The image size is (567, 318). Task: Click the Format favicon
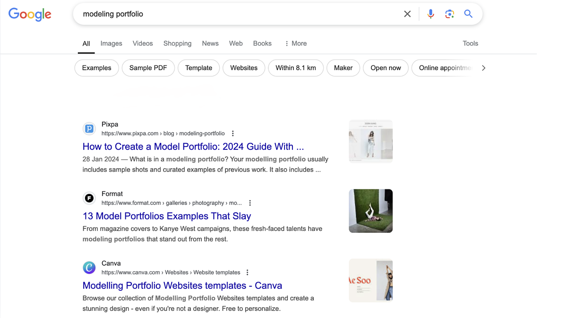(89, 198)
